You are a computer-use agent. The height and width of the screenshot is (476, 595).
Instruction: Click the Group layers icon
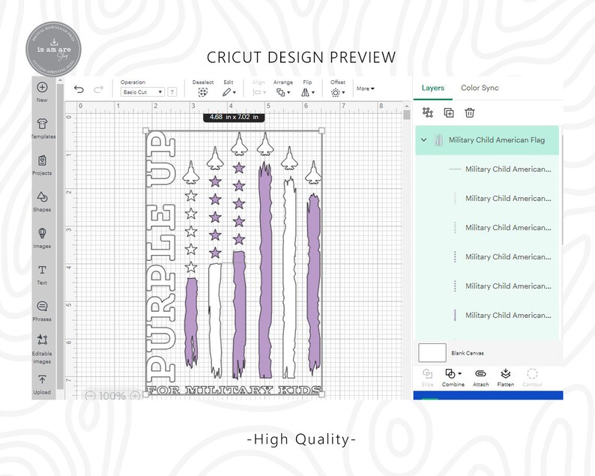tap(428, 112)
